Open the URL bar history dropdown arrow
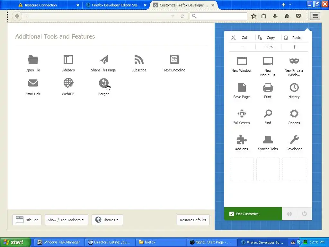The image size is (329, 247). coord(173,16)
